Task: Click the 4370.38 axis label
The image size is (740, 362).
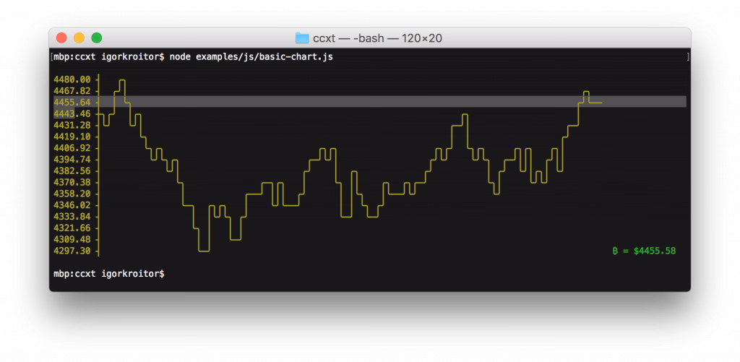Action: 72,182
